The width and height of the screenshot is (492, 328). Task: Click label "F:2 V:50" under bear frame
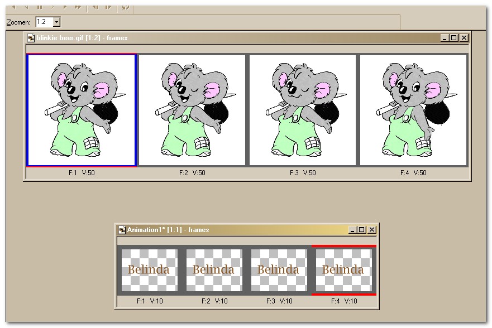tap(192, 173)
